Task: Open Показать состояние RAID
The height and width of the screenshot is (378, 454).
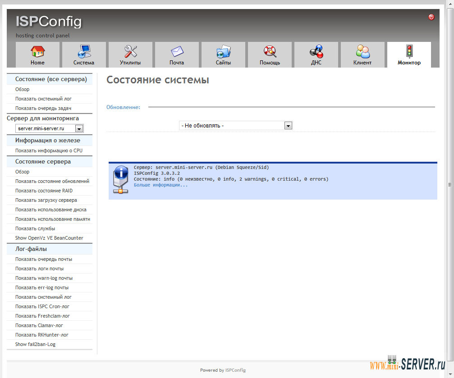Action: point(44,191)
